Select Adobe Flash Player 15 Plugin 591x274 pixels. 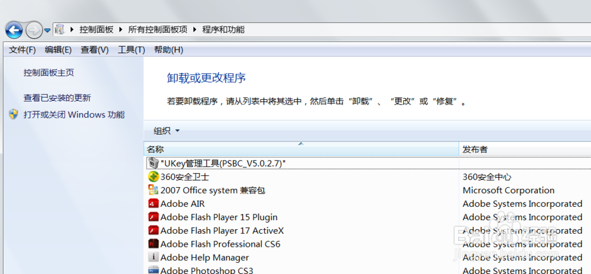(x=219, y=217)
